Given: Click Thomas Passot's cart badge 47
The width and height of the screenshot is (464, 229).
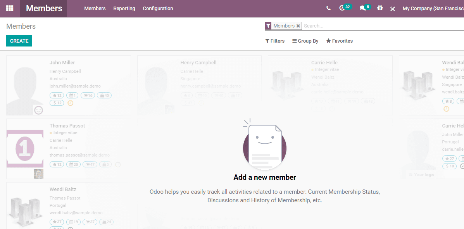Looking at the screenshot, I should click(90, 165).
